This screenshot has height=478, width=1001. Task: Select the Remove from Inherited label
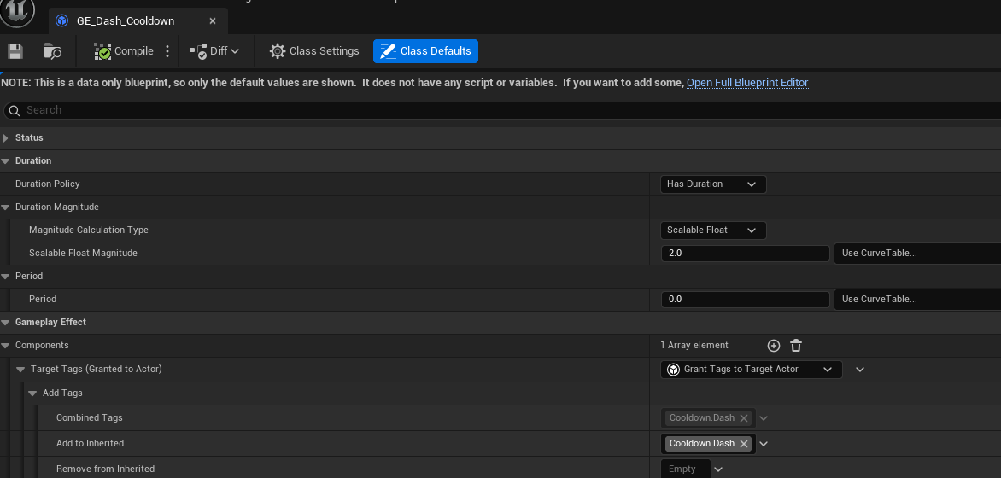105,469
